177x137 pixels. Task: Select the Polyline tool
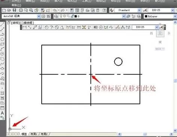2,34
